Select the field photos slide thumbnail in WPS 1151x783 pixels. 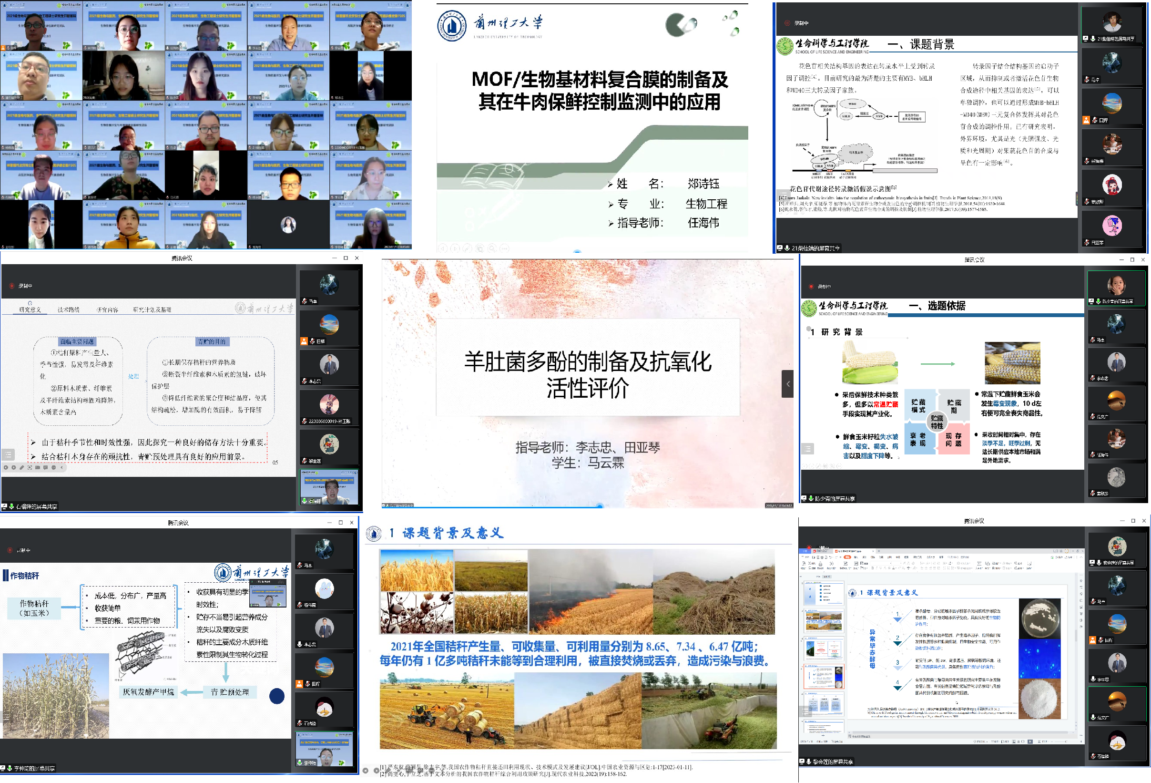(x=824, y=621)
